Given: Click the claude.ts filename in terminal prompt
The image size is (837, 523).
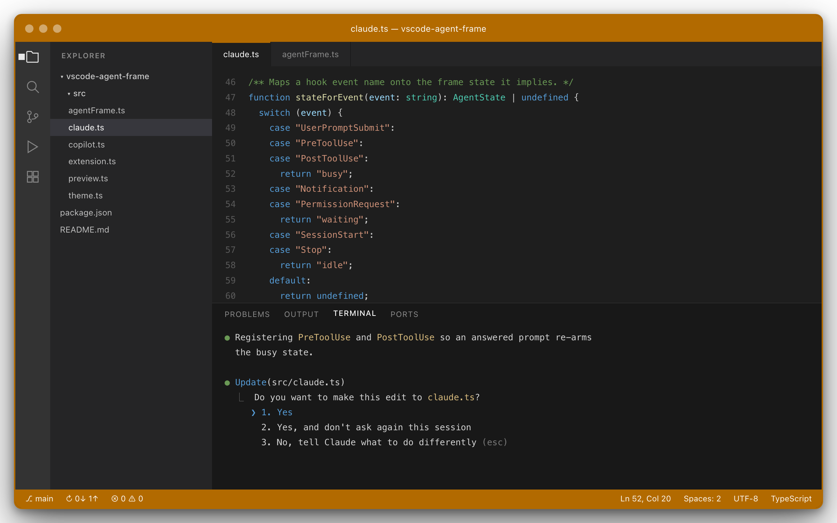Looking at the screenshot, I should coord(451,397).
